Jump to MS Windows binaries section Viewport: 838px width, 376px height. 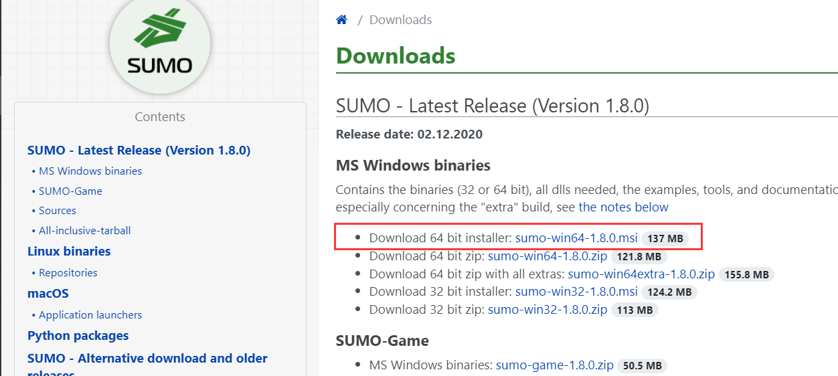tap(90, 171)
